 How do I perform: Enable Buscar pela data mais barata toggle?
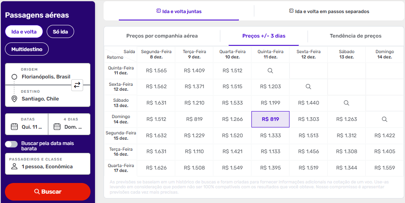pyautogui.click(x=11, y=144)
